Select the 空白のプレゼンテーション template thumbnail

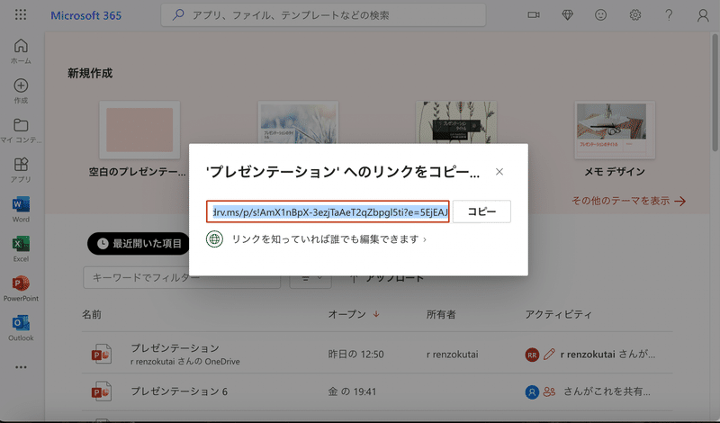click(139, 130)
